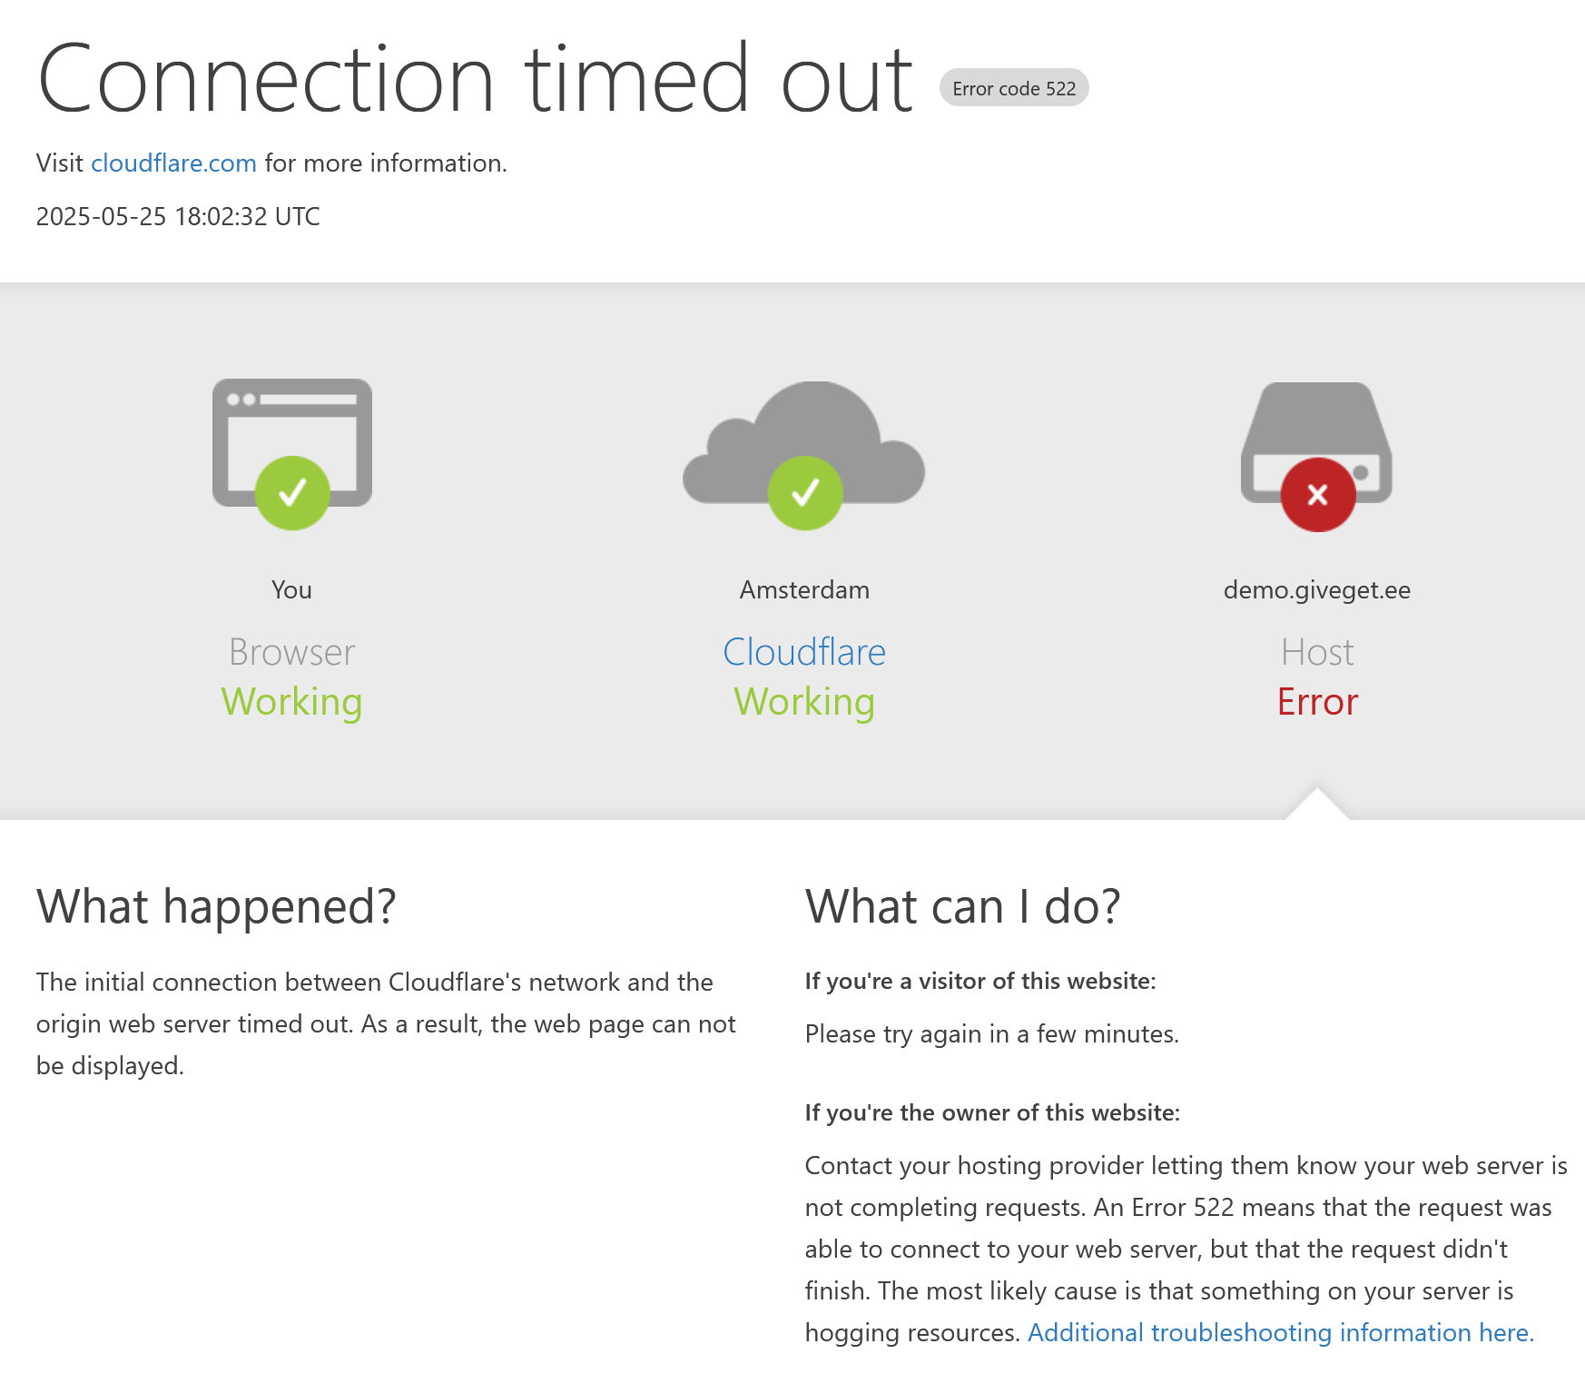Screen dimensions: 1585x1393
Task: Click the green checkmark on browser icon
Action: [292, 493]
